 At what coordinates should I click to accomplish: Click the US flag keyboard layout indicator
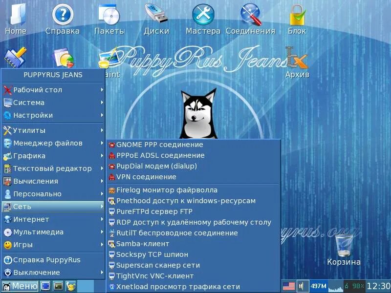[289, 286]
